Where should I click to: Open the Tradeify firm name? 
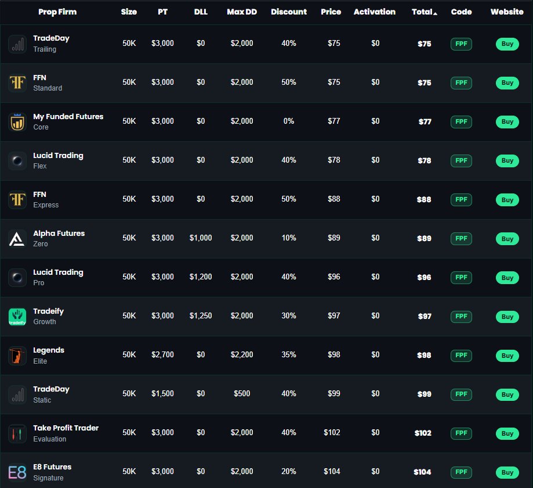coord(48,311)
